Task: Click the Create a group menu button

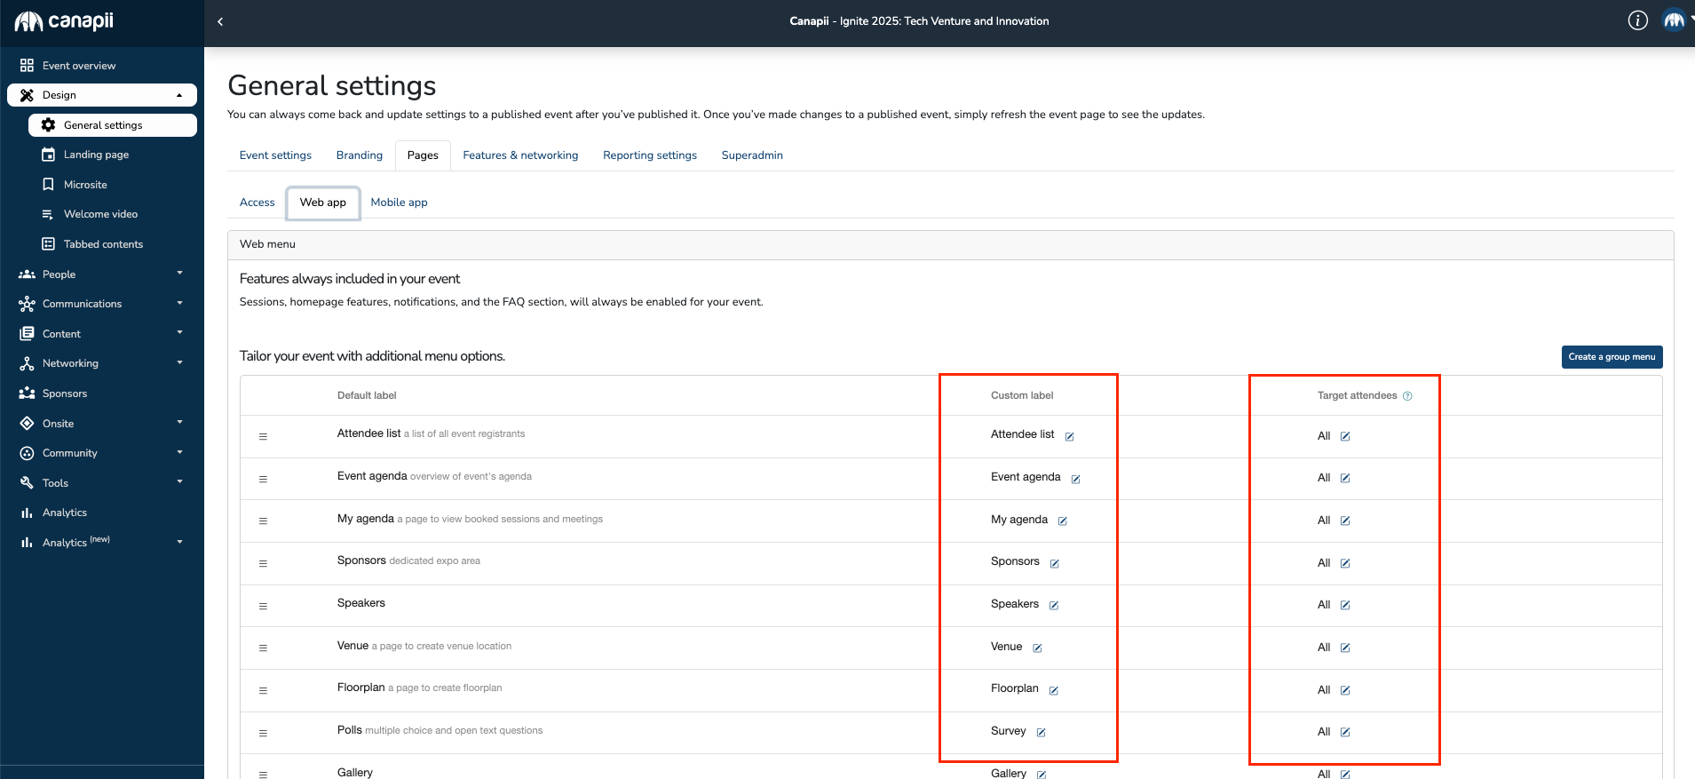Action: pos(1612,357)
